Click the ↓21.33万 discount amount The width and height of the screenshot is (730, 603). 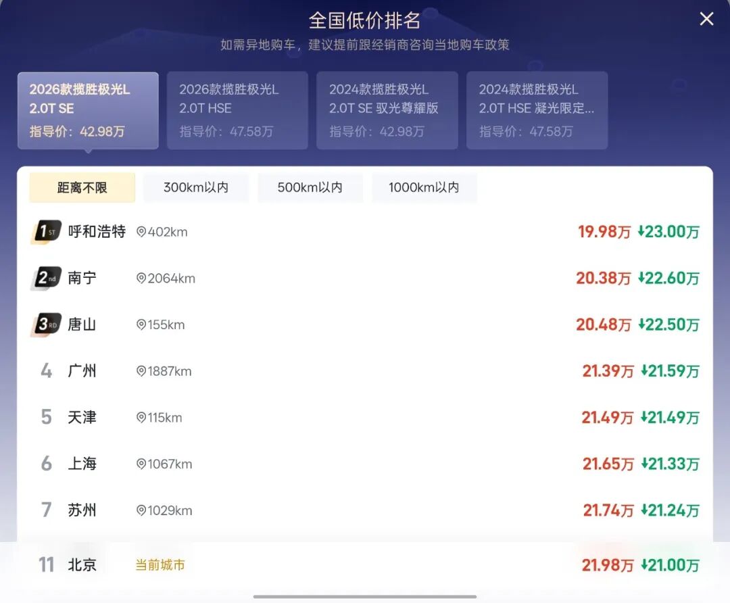(670, 464)
